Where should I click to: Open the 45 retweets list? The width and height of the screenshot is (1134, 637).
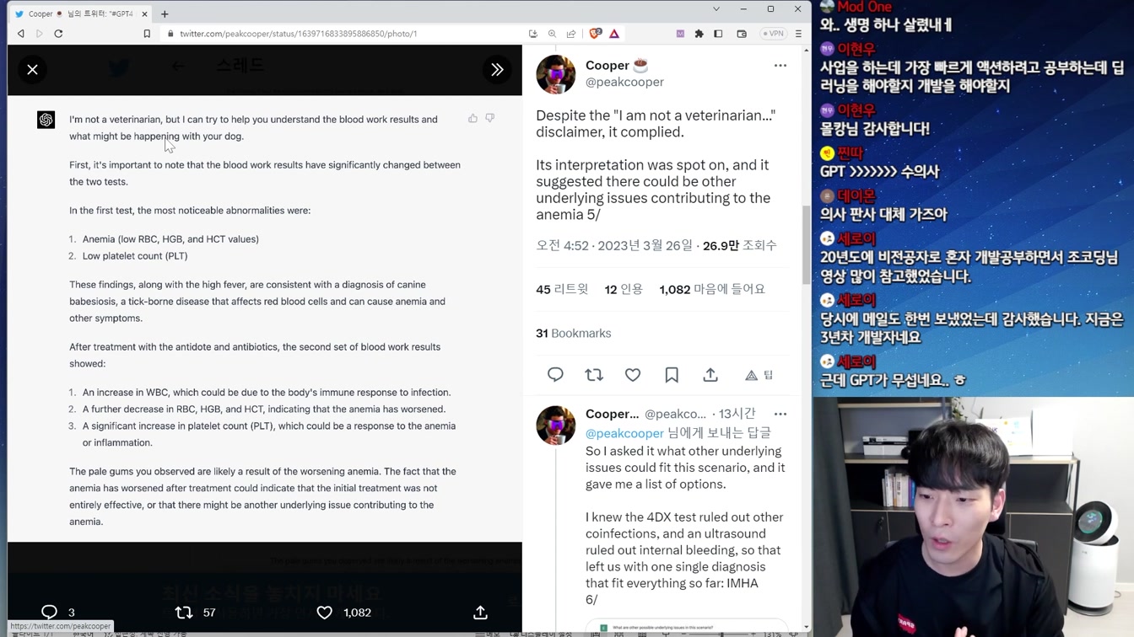(x=562, y=289)
